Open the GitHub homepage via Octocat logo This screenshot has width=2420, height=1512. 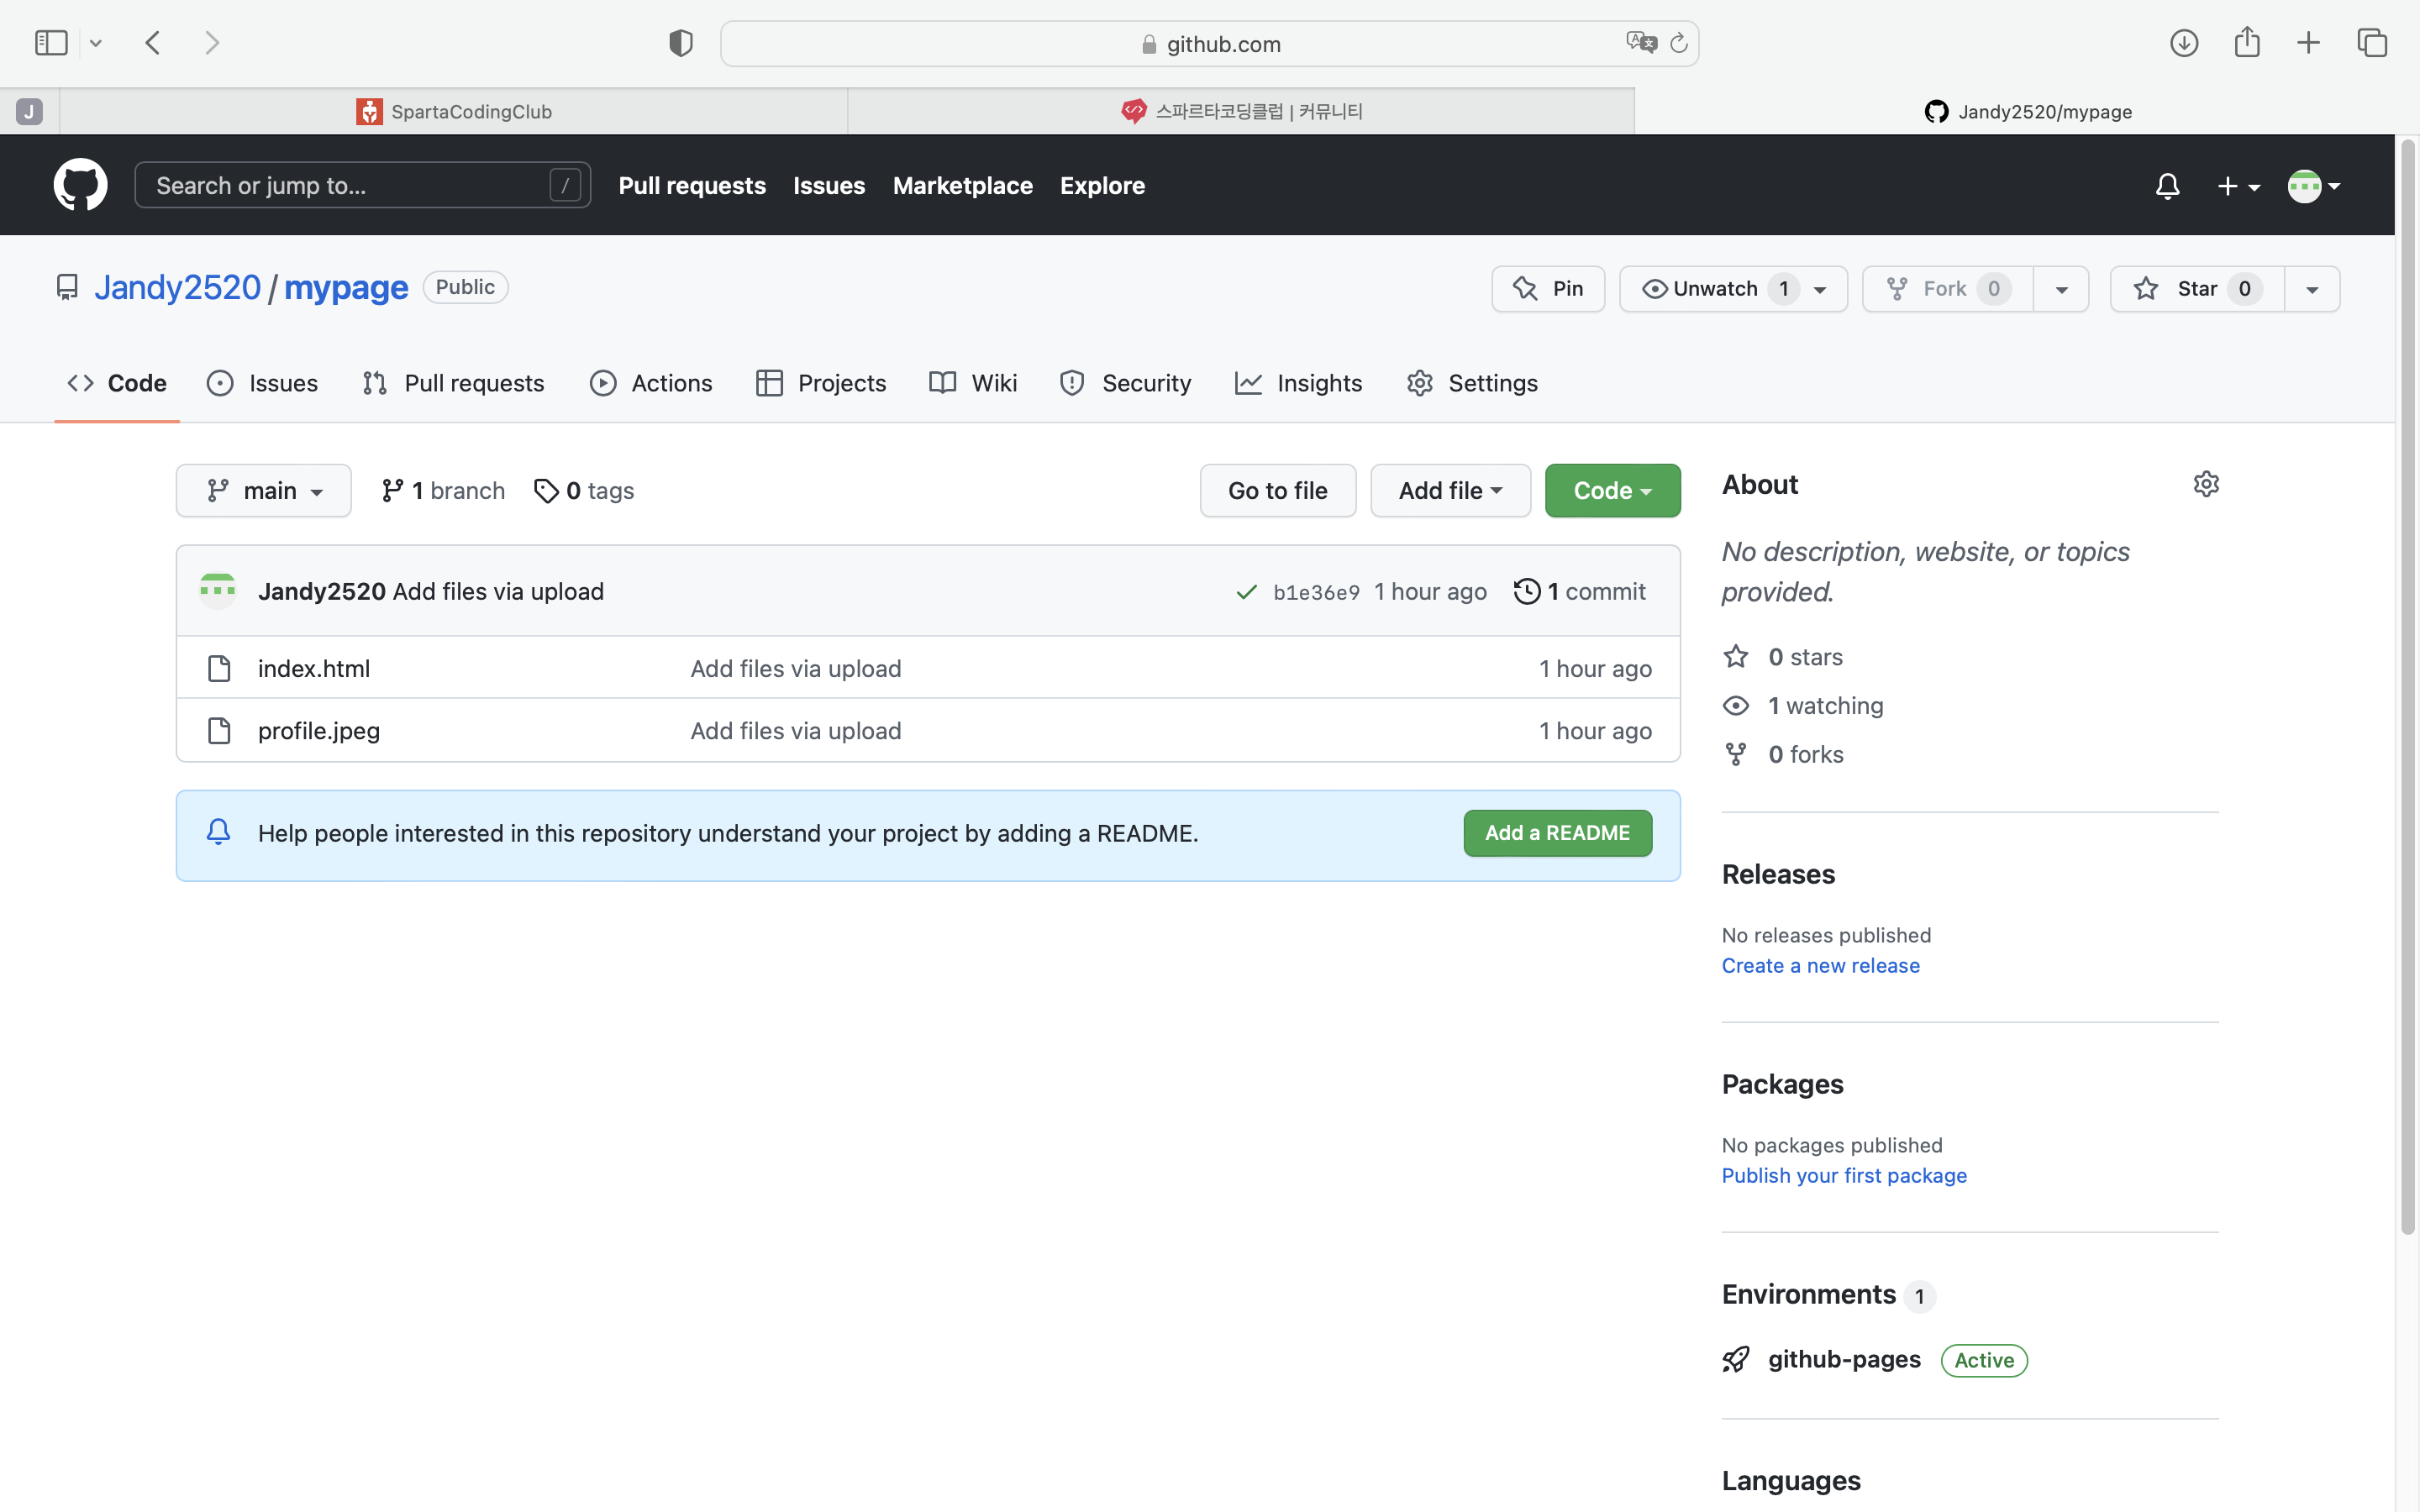(x=80, y=185)
